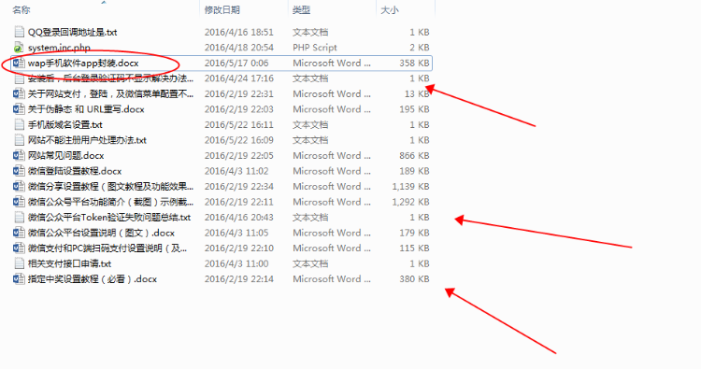Click the Word icon of 微信登陆设置教程.docx
This screenshot has width=701, height=369.
point(19,171)
